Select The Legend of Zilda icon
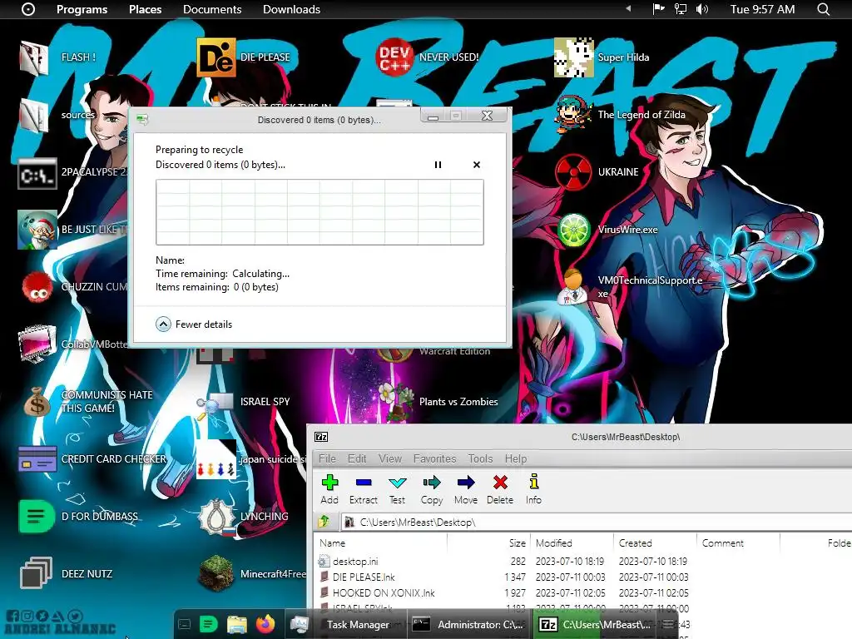This screenshot has height=639, width=852. (574, 114)
